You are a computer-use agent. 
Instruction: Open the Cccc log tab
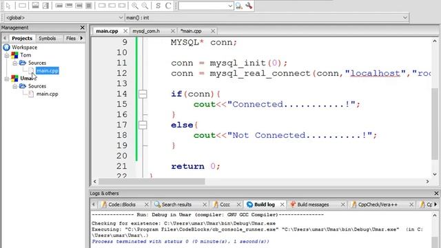pyautogui.click(x=225, y=205)
